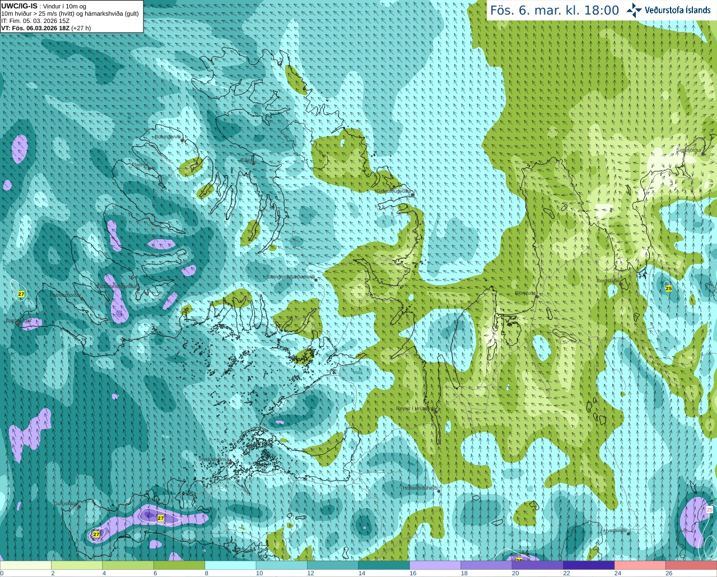Click the 18–20 m/s purple legend swatch

487,565
